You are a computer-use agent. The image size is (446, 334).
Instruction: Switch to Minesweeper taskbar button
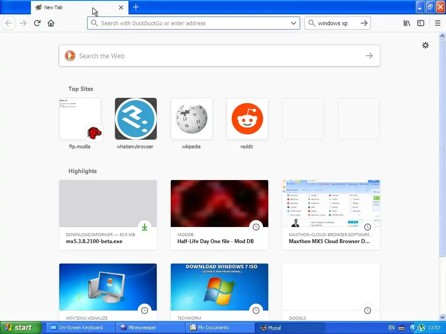(151, 327)
